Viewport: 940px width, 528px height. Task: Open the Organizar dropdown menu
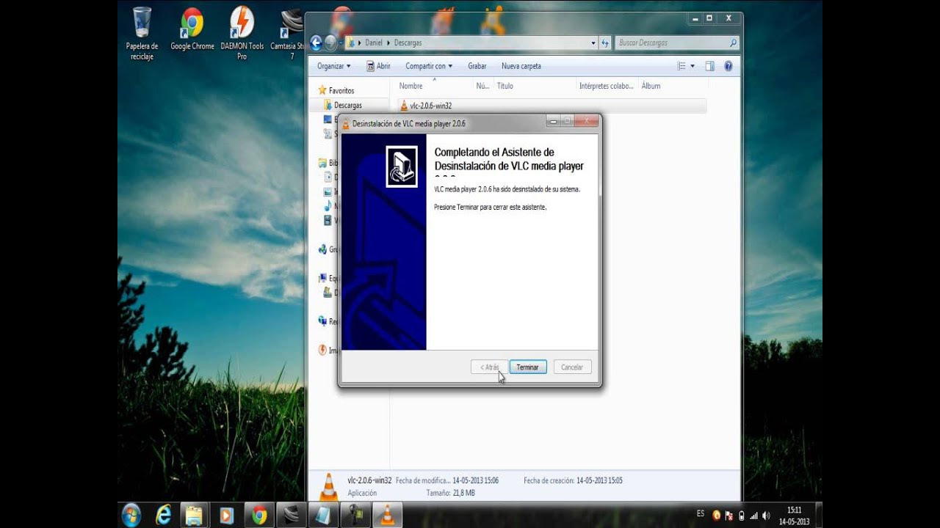(x=333, y=66)
